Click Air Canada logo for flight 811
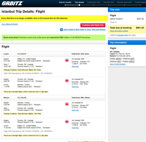The image size is (146, 142). click(67, 104)
